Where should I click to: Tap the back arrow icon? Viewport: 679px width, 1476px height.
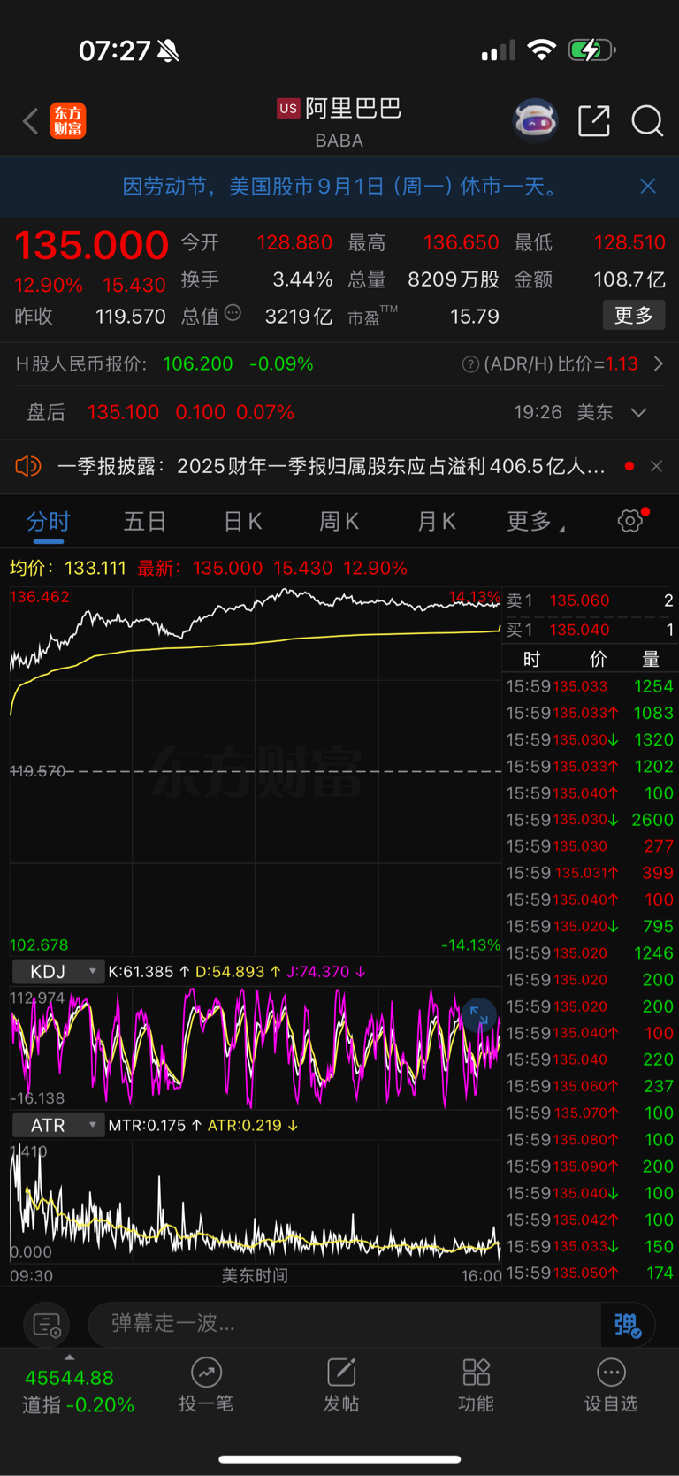tap(31, 121)
